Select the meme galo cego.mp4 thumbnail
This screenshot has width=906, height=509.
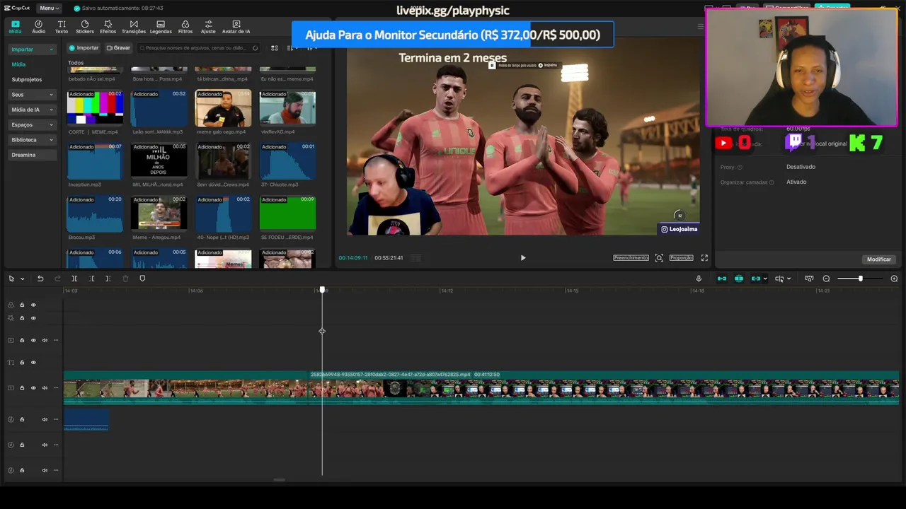point(223,108)
